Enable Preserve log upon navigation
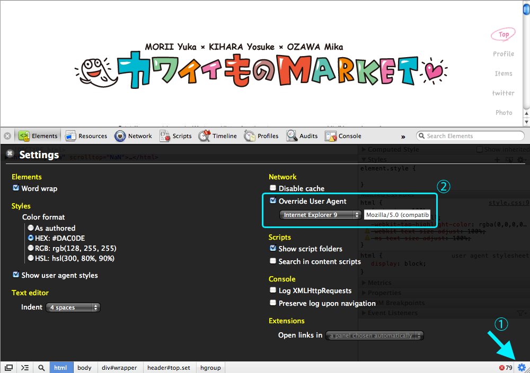The width and height of the screenshot is (530, 373). click(x=273, y=303)
